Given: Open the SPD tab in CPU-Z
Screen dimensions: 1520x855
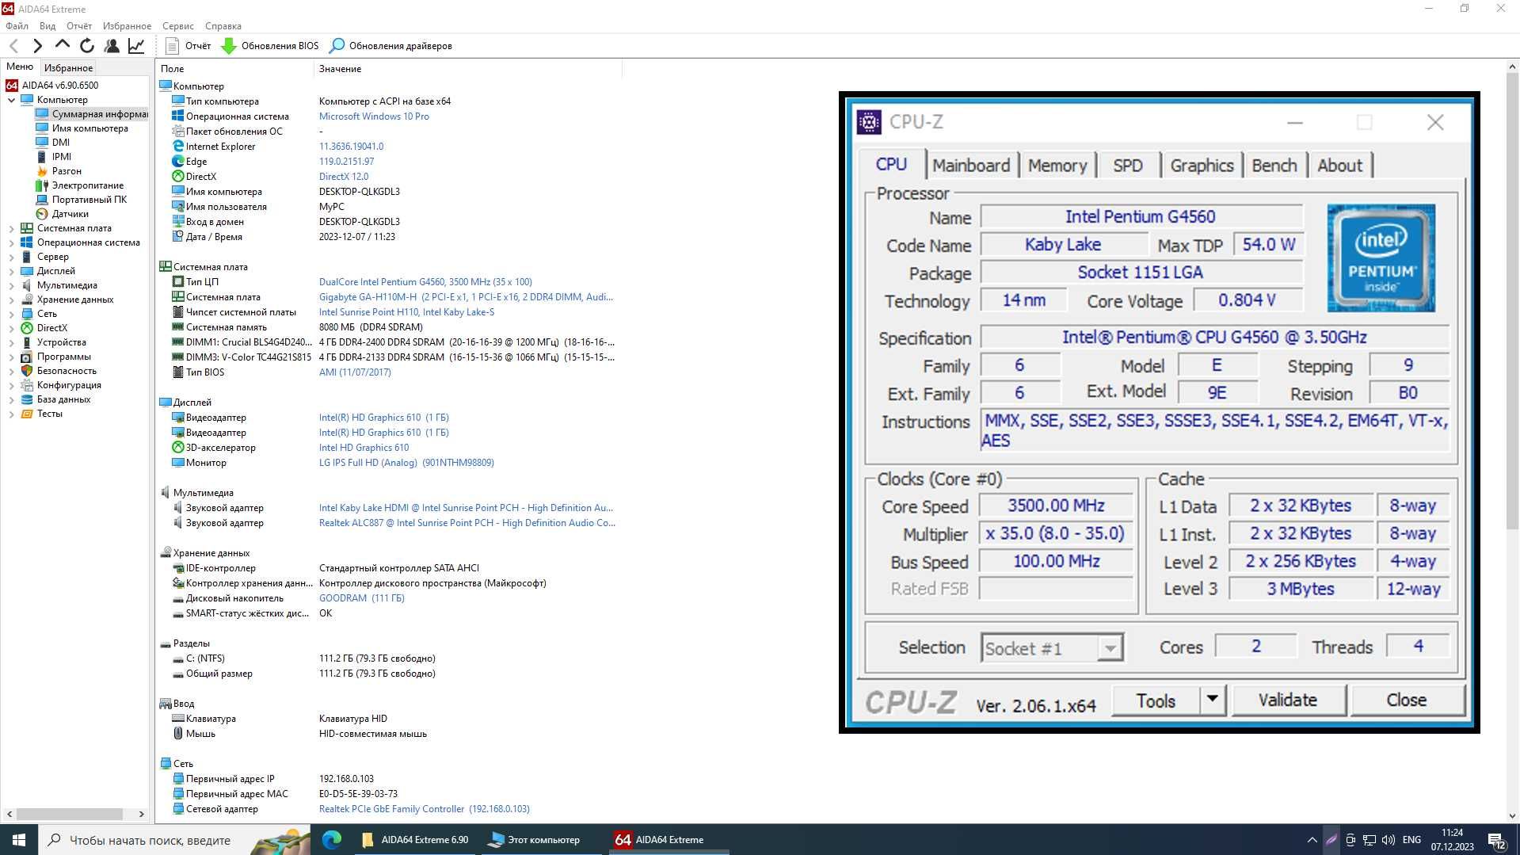Looking at the screenshot, I should tap(1128, 166).
